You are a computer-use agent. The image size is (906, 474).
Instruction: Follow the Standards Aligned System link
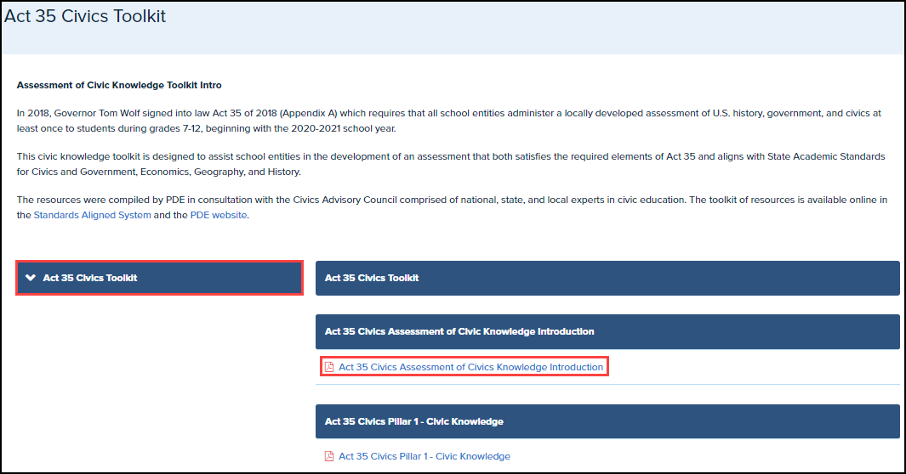tap(92, 215)
